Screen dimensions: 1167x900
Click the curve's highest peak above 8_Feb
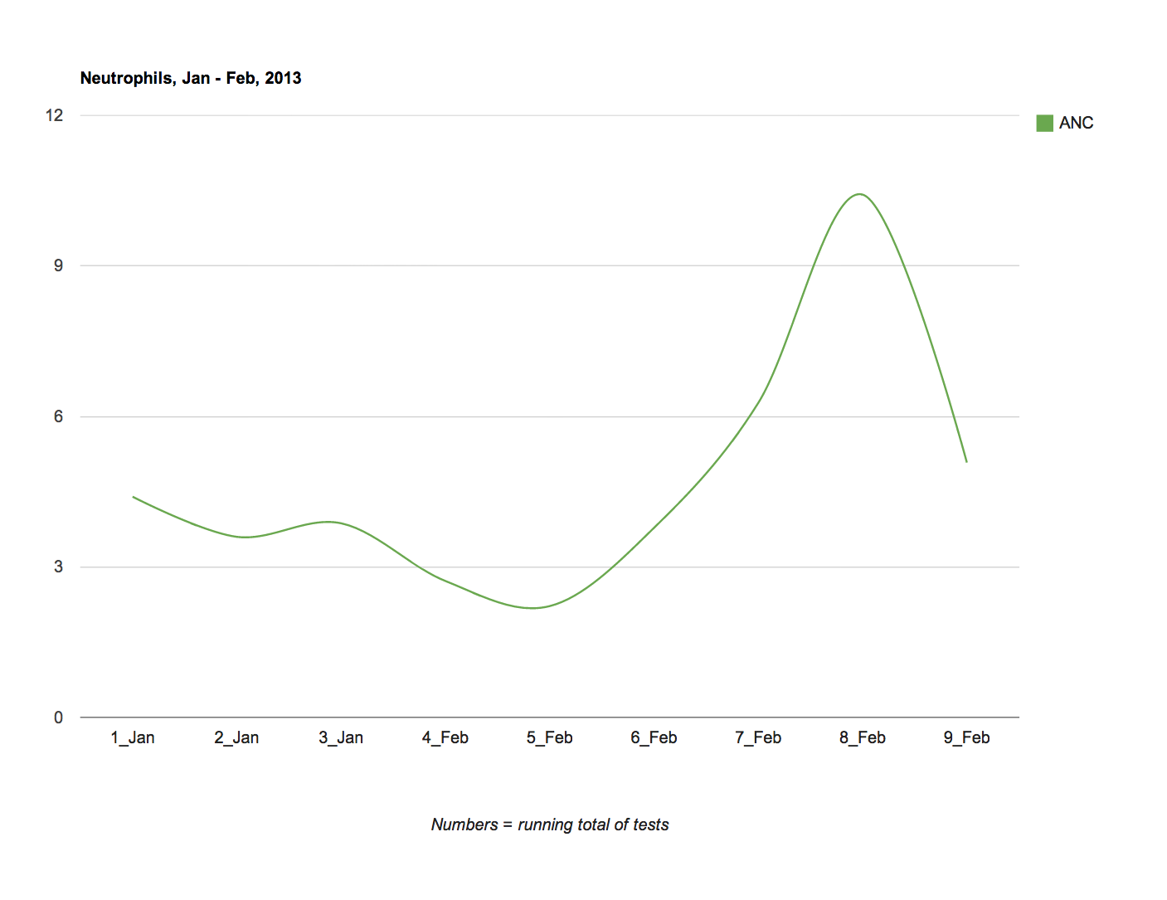pyautogui.click(x=860, y=194)
